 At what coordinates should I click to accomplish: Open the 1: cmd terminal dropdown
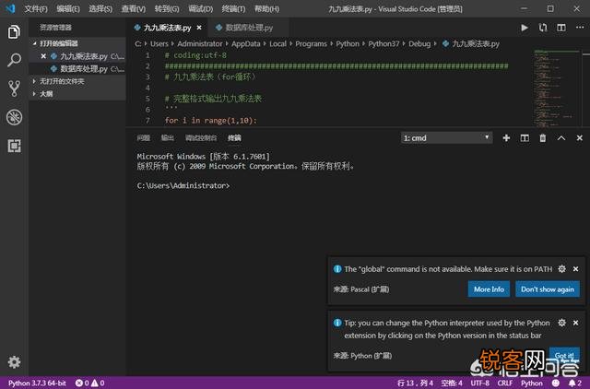[446, 138]
